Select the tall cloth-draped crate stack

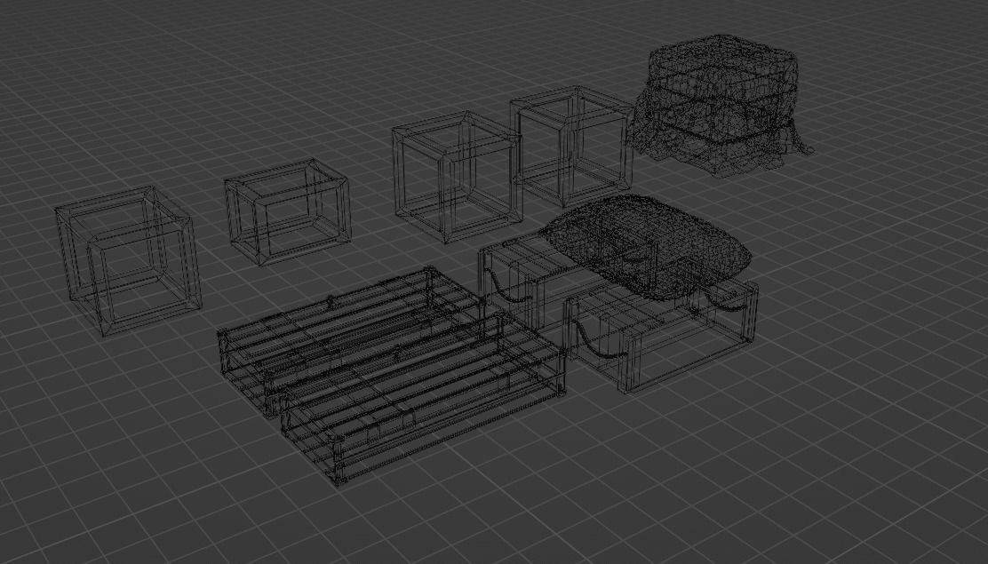[x=721, y=105]
